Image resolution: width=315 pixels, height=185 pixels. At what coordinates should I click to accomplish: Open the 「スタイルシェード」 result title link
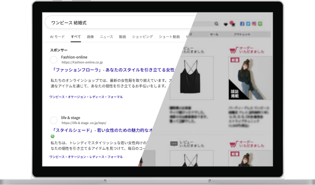[x=102, y=130]
